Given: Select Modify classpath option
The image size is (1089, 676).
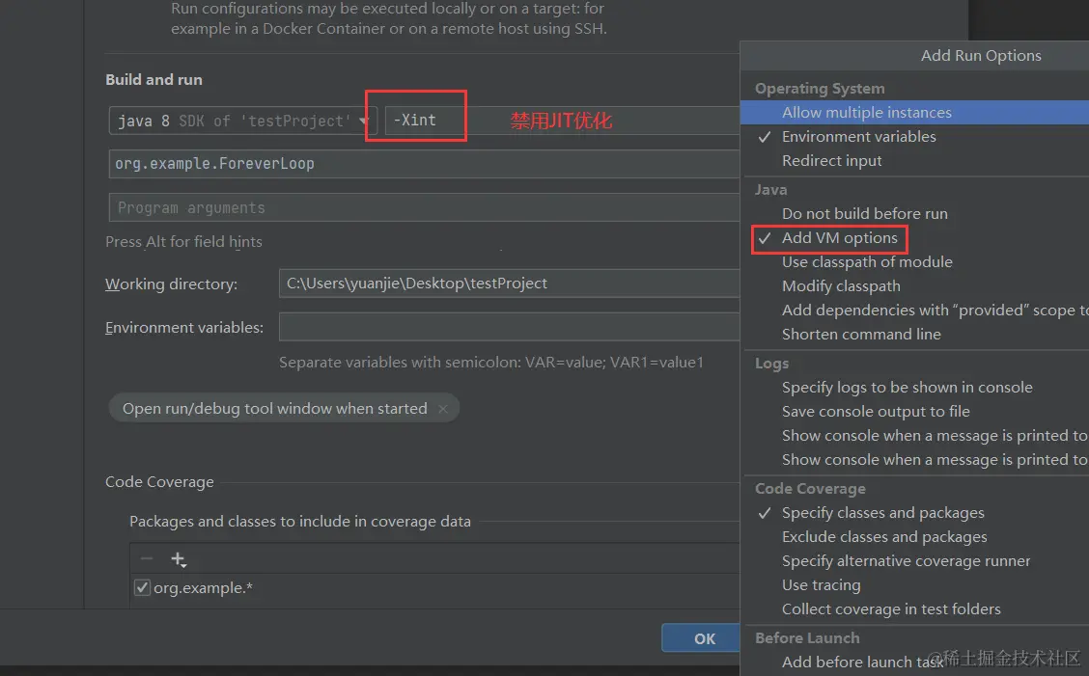Looking at the screenshot, I should coord(914,286).
